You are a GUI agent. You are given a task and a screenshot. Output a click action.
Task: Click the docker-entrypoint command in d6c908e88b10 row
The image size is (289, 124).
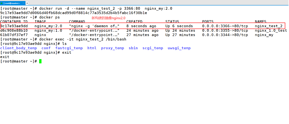pyautogui.click(x=94, y=30)
